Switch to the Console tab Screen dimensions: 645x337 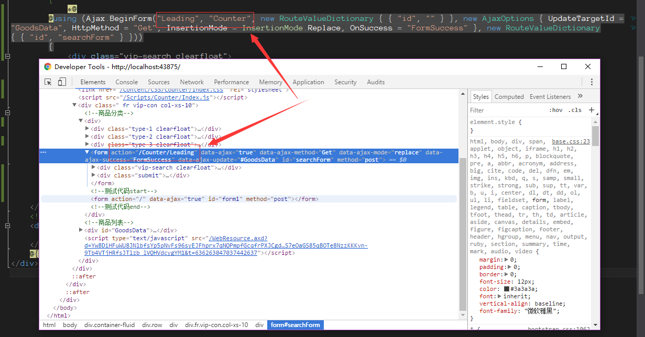pyautogui.click(x=127, y=82)
